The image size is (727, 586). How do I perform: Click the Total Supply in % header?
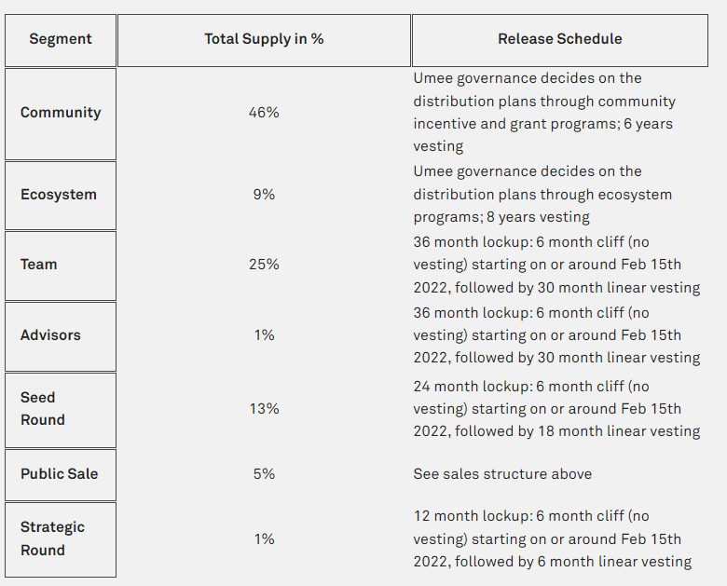coord(264,39)
